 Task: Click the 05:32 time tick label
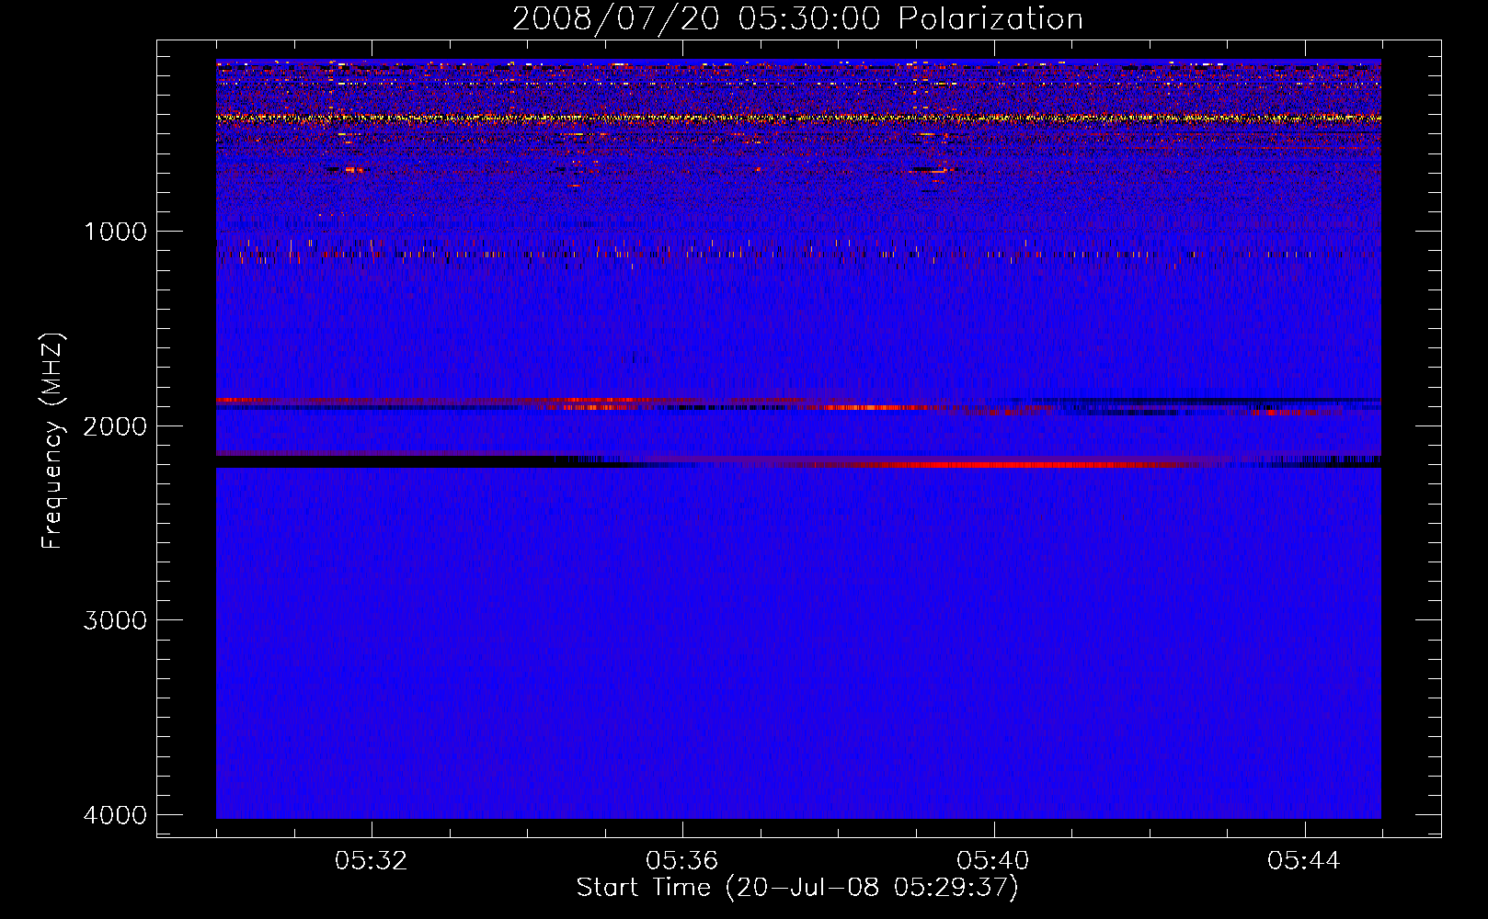(x=371, y=861)
